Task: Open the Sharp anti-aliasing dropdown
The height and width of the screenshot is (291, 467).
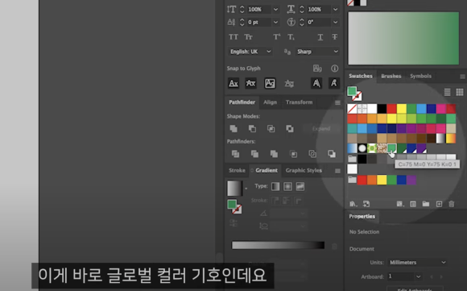Action: (x=317, y=52)
